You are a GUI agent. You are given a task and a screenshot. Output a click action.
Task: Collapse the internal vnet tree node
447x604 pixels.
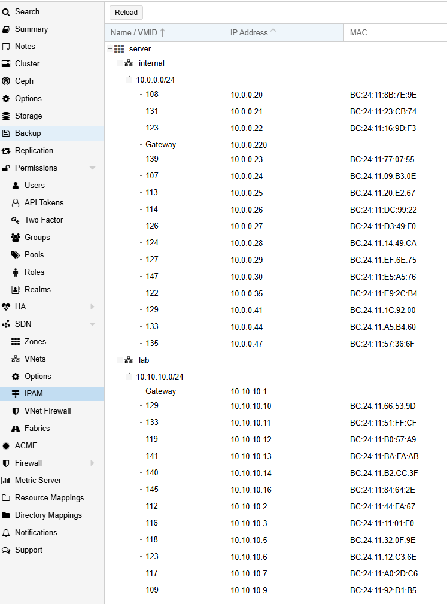coord(120,63)
